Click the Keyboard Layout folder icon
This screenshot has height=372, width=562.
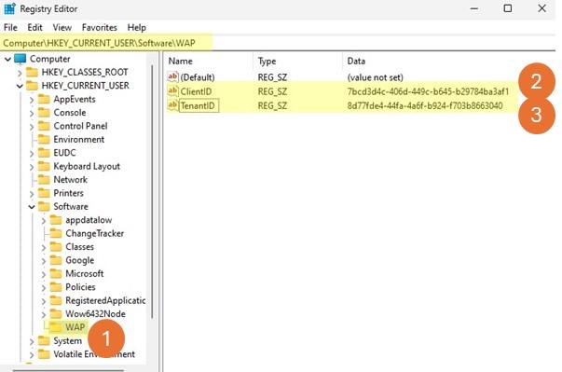[x=44, y=166]
